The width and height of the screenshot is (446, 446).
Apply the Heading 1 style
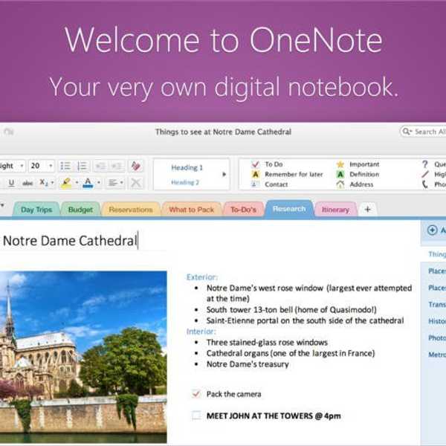pos(187,167)
